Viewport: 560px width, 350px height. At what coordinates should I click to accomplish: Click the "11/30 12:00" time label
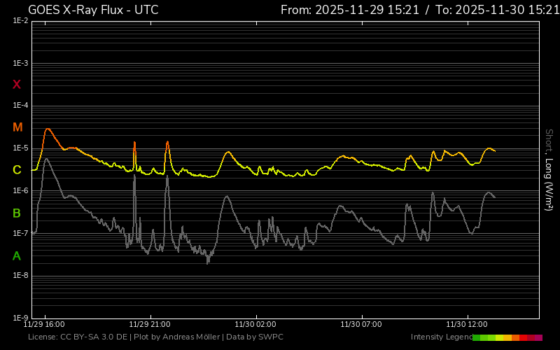tap(467, 324)
